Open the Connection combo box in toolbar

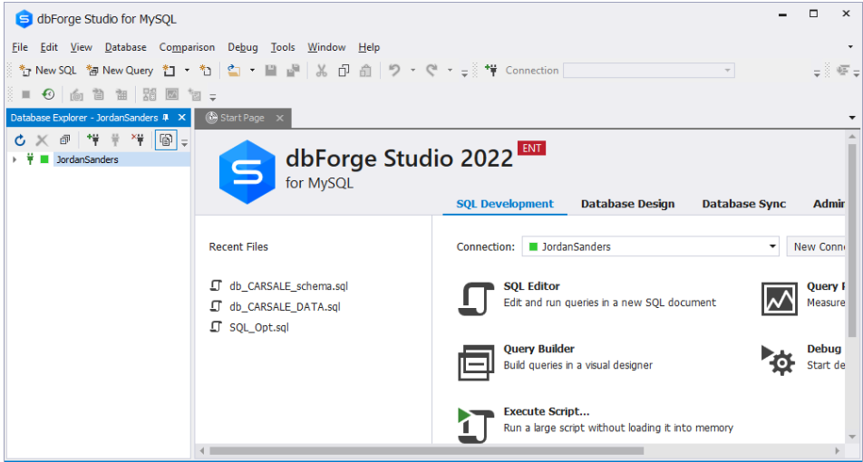click(649, 71)
